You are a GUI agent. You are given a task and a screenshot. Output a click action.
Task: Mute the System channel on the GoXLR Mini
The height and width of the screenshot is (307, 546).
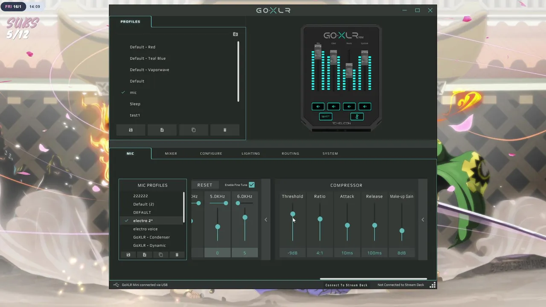coord(365,107)
